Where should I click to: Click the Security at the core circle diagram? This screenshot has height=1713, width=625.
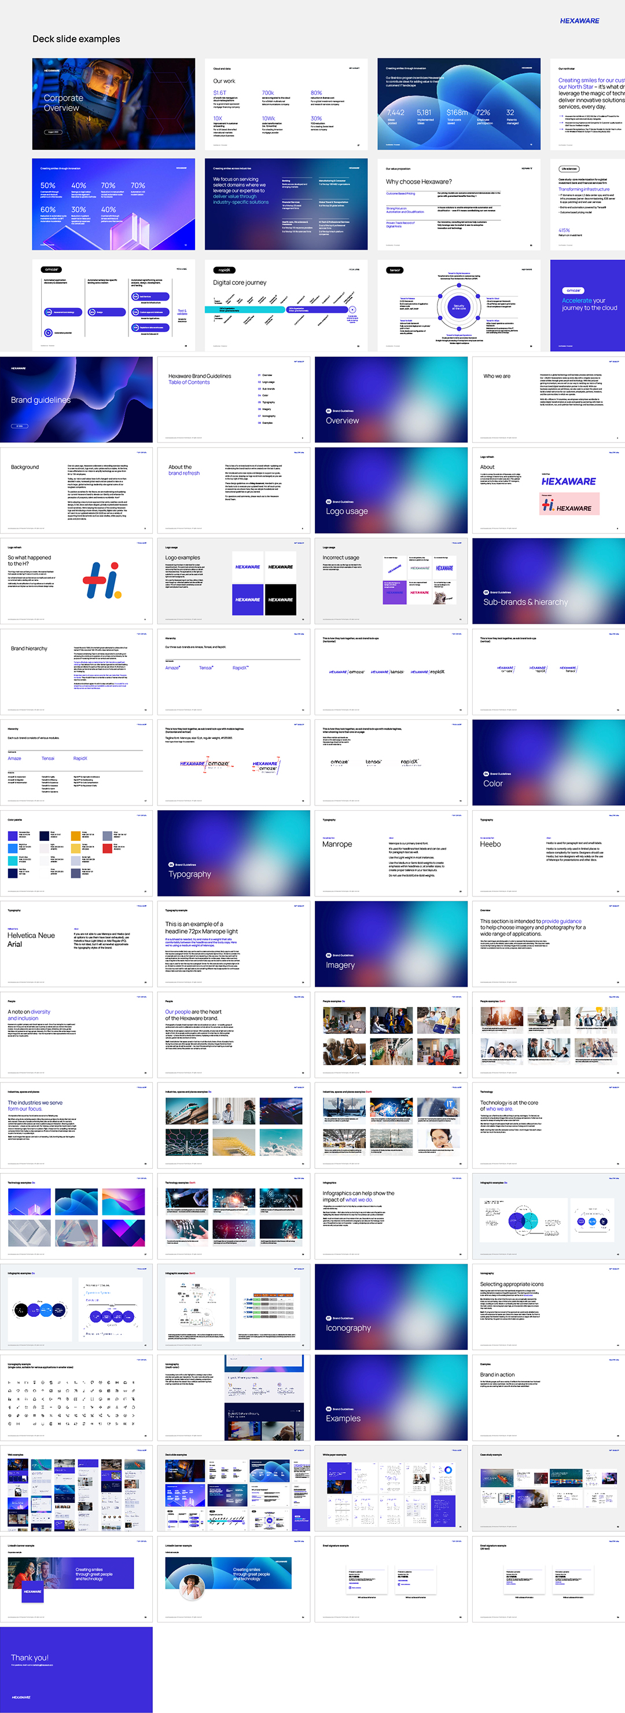pyautogui.click(x=458, y=308)
